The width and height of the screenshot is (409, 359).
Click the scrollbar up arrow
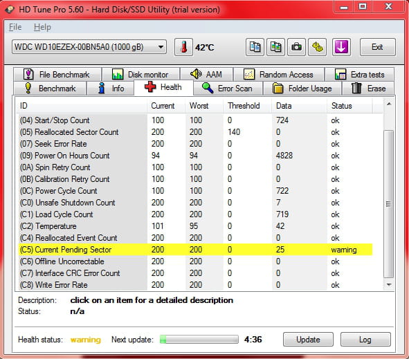[389, 104]
